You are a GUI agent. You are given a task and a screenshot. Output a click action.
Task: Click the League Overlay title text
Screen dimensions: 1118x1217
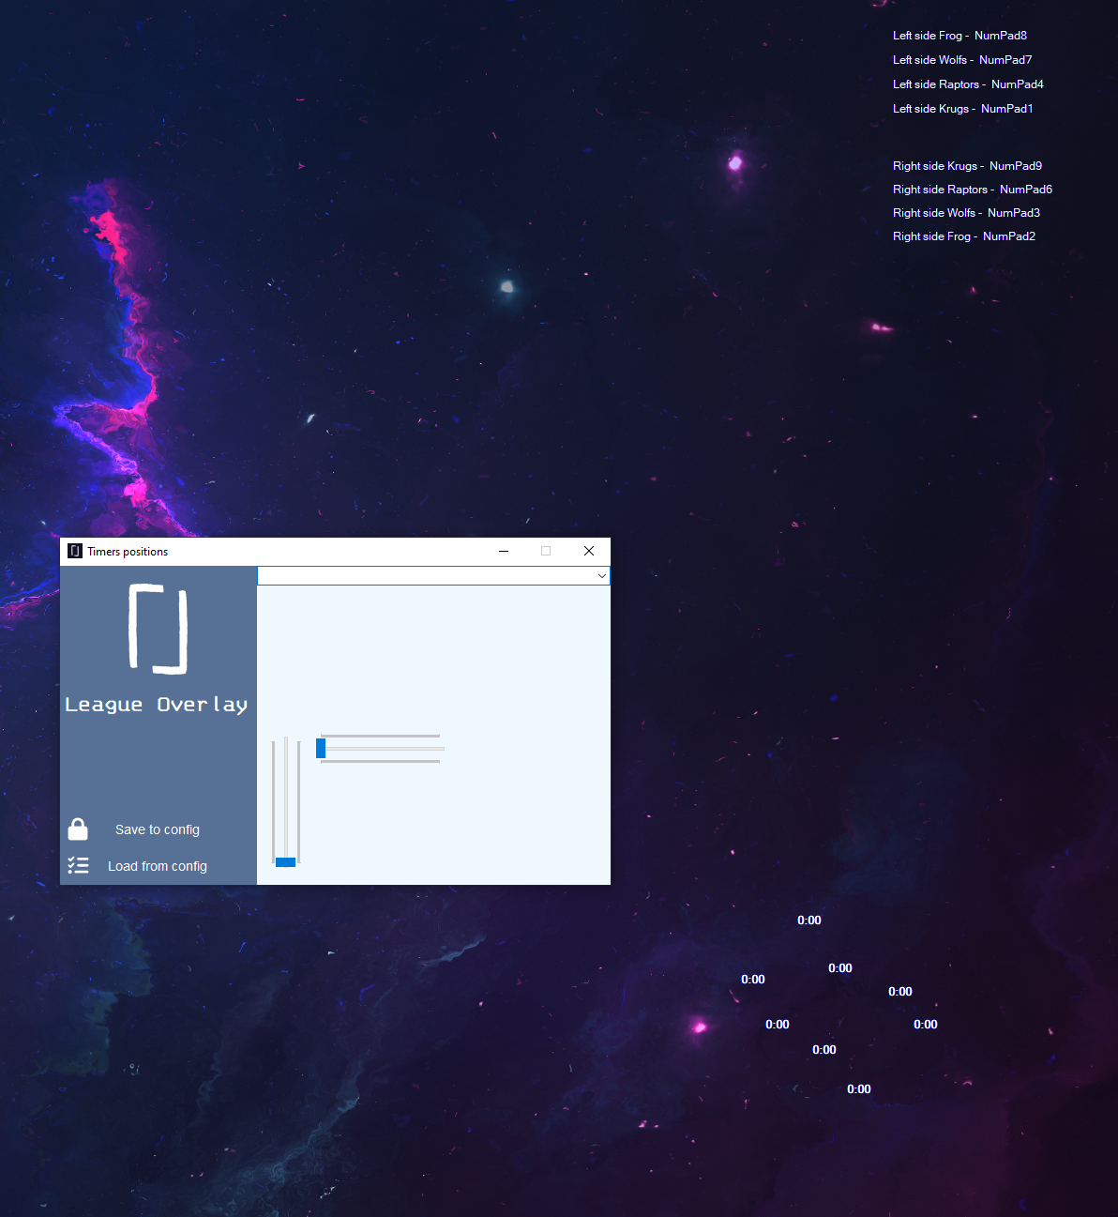157,705
